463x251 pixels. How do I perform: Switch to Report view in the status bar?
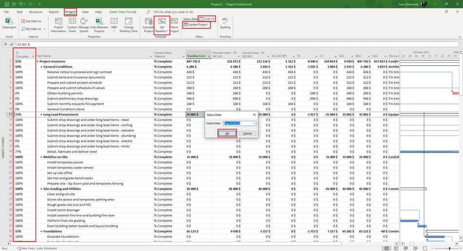[425, 249]
